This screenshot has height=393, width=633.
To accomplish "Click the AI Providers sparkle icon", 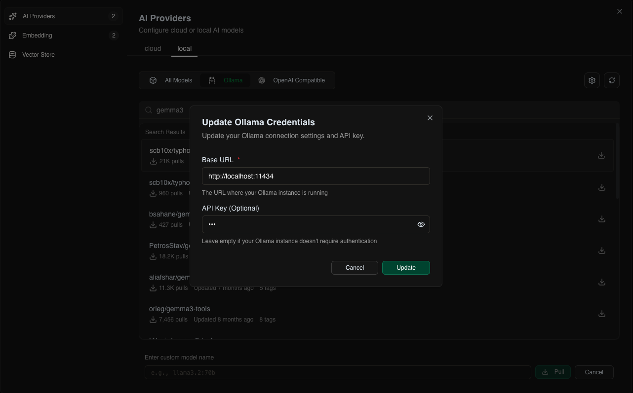I will [x=13, y=16].
